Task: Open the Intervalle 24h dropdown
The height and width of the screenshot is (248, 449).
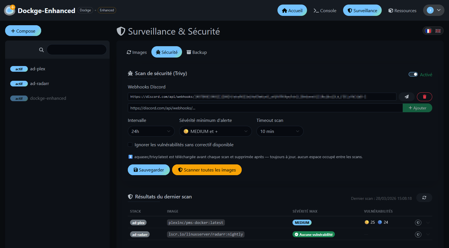Action: pyautogui.click(x=151, y=131)
